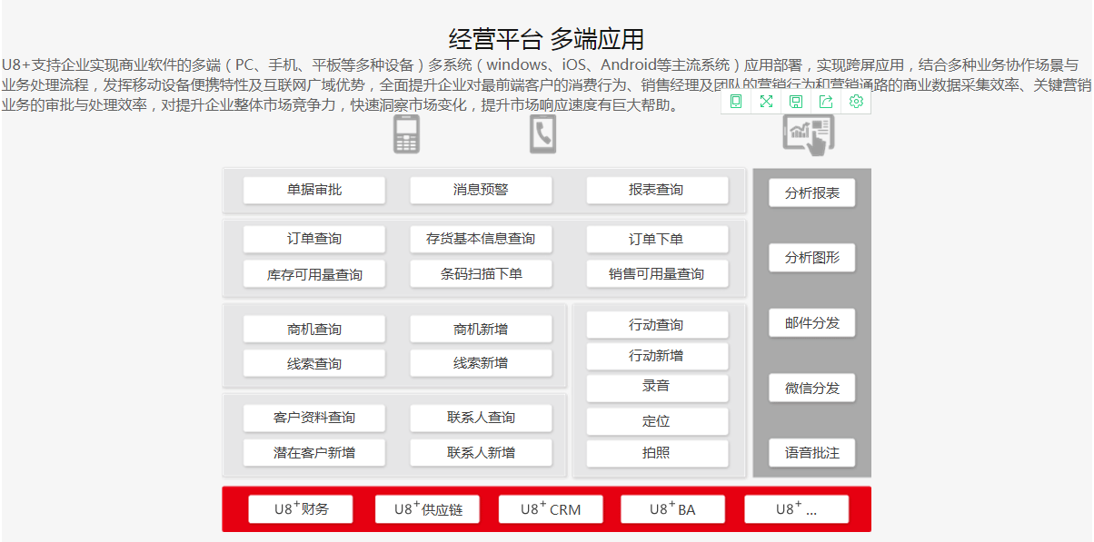1094x542 pixels.
Task: Click the green save floppy disk icon
Action: [x=796, y=102]
